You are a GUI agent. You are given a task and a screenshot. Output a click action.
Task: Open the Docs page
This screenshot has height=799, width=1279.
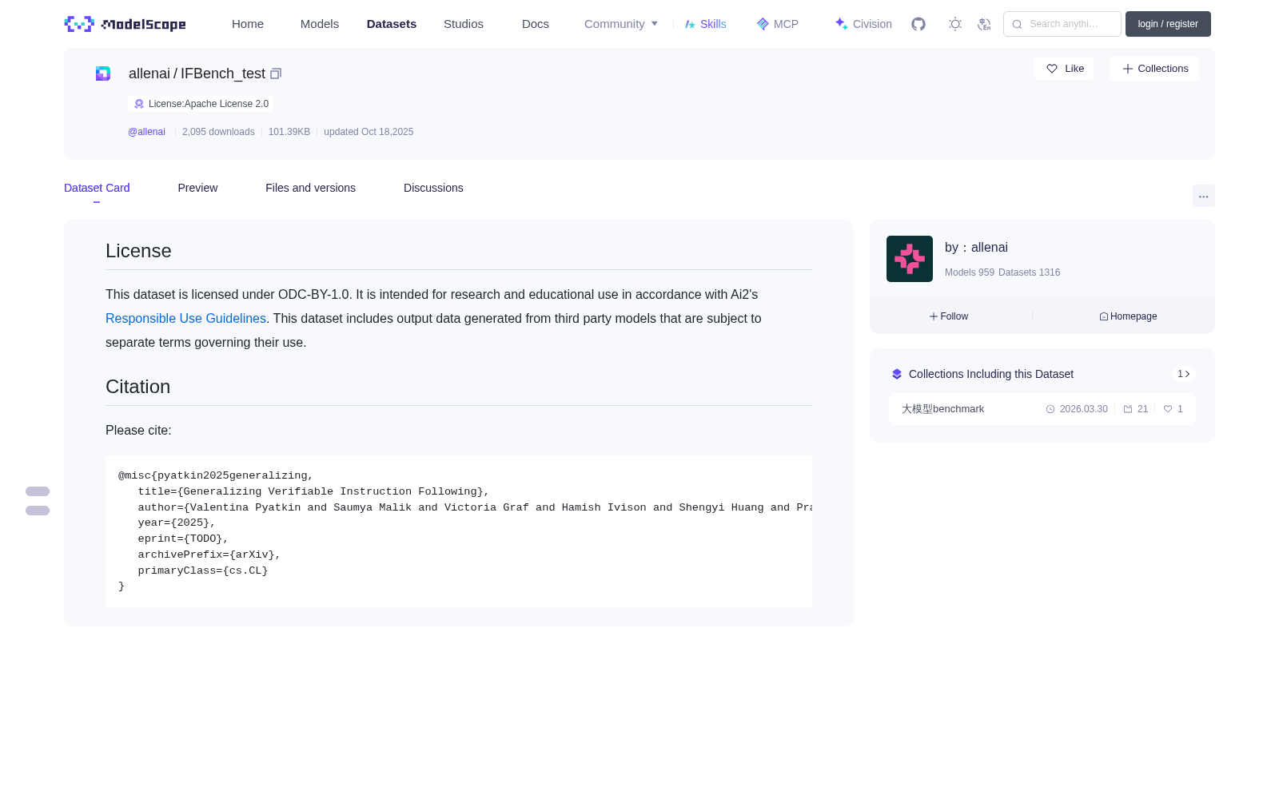click(536, 24)
